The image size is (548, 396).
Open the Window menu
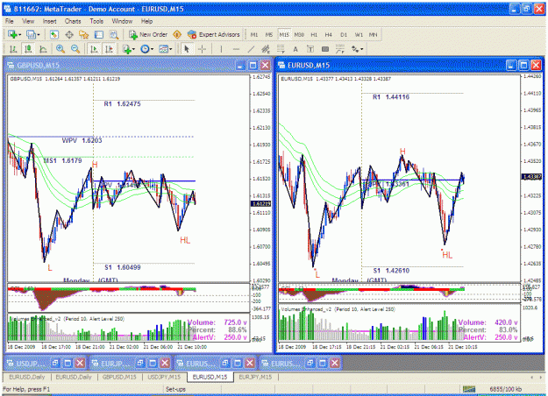tap(122, 21)
